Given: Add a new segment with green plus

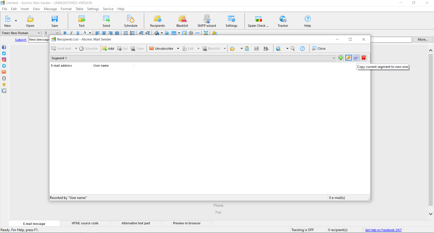Looking at the screenshot, I should pyautogui.click(x=341, y=58).
